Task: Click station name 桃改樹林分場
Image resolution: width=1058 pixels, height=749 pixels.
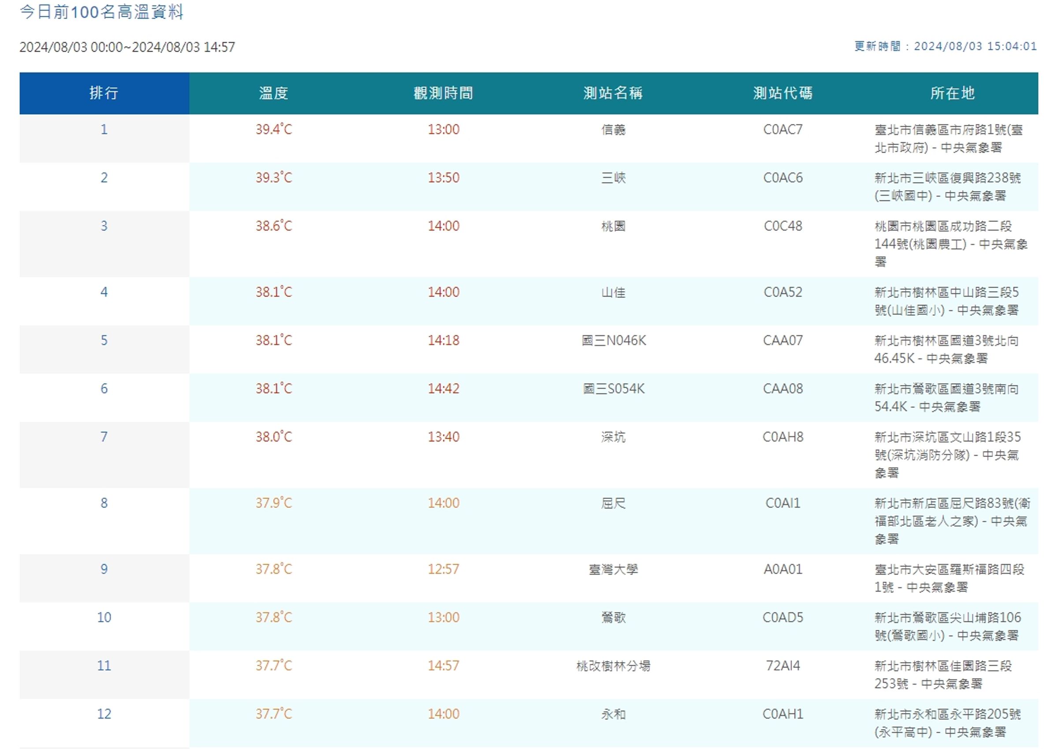Action: pos(613,666)
